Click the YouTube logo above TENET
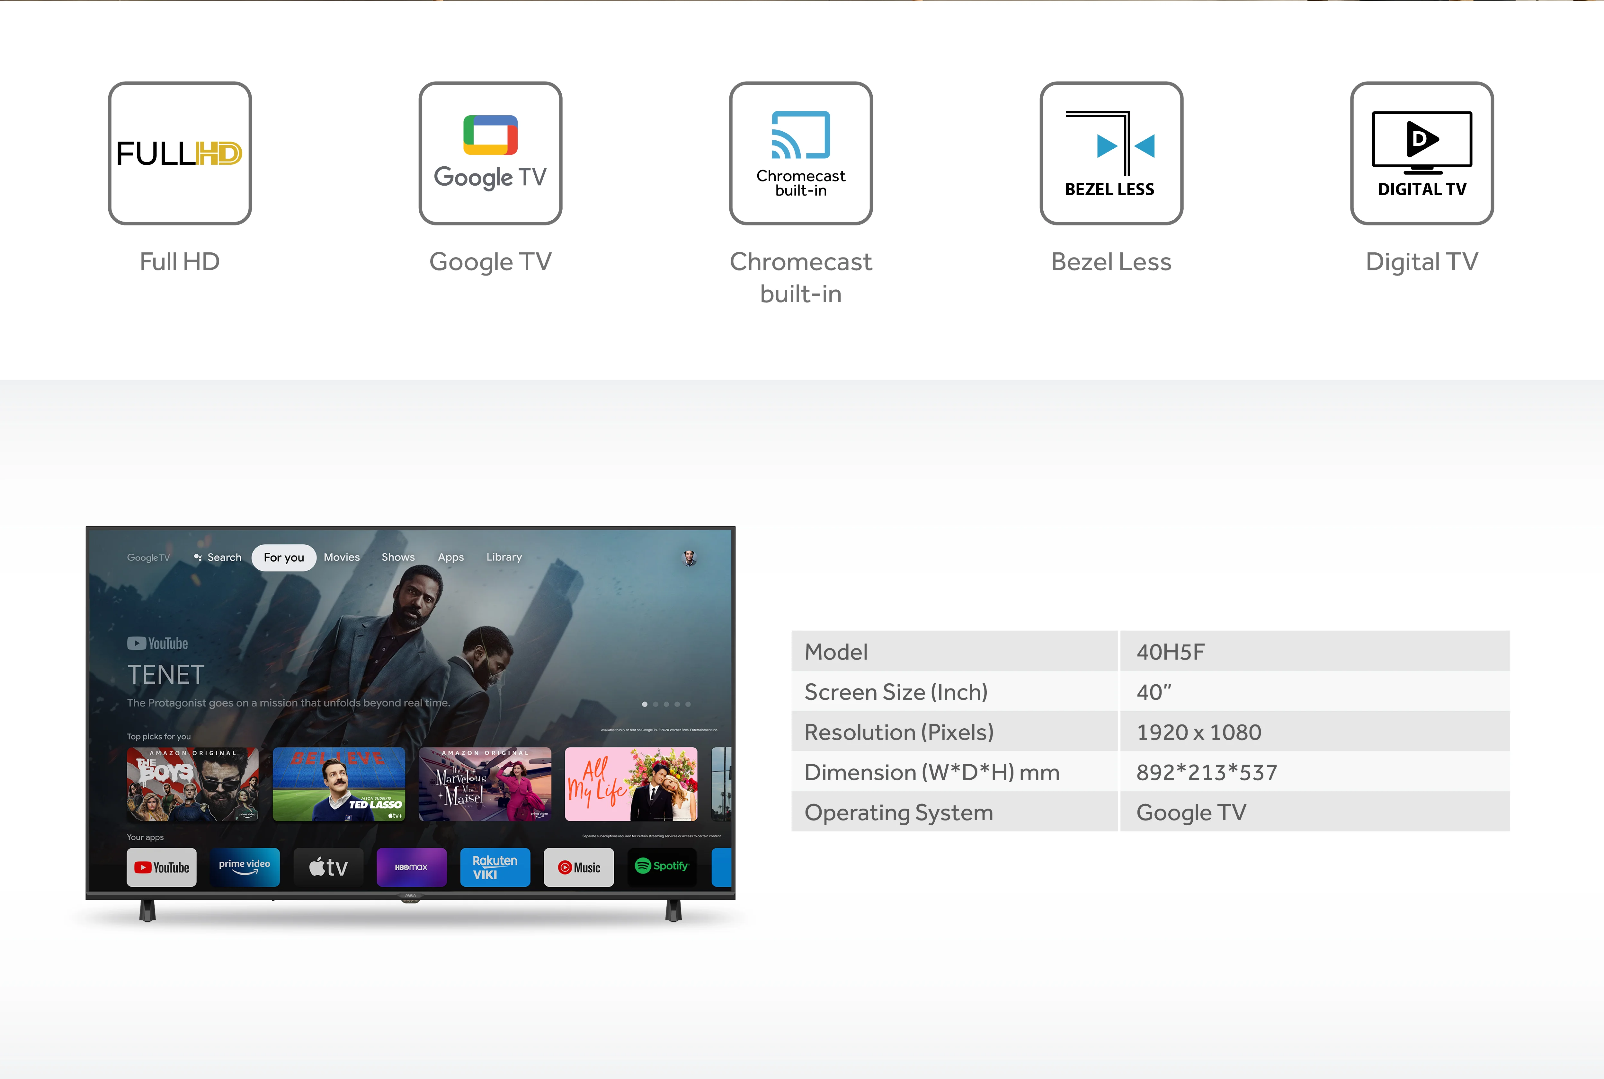The image size is (1604, 1079). [158, 644]
